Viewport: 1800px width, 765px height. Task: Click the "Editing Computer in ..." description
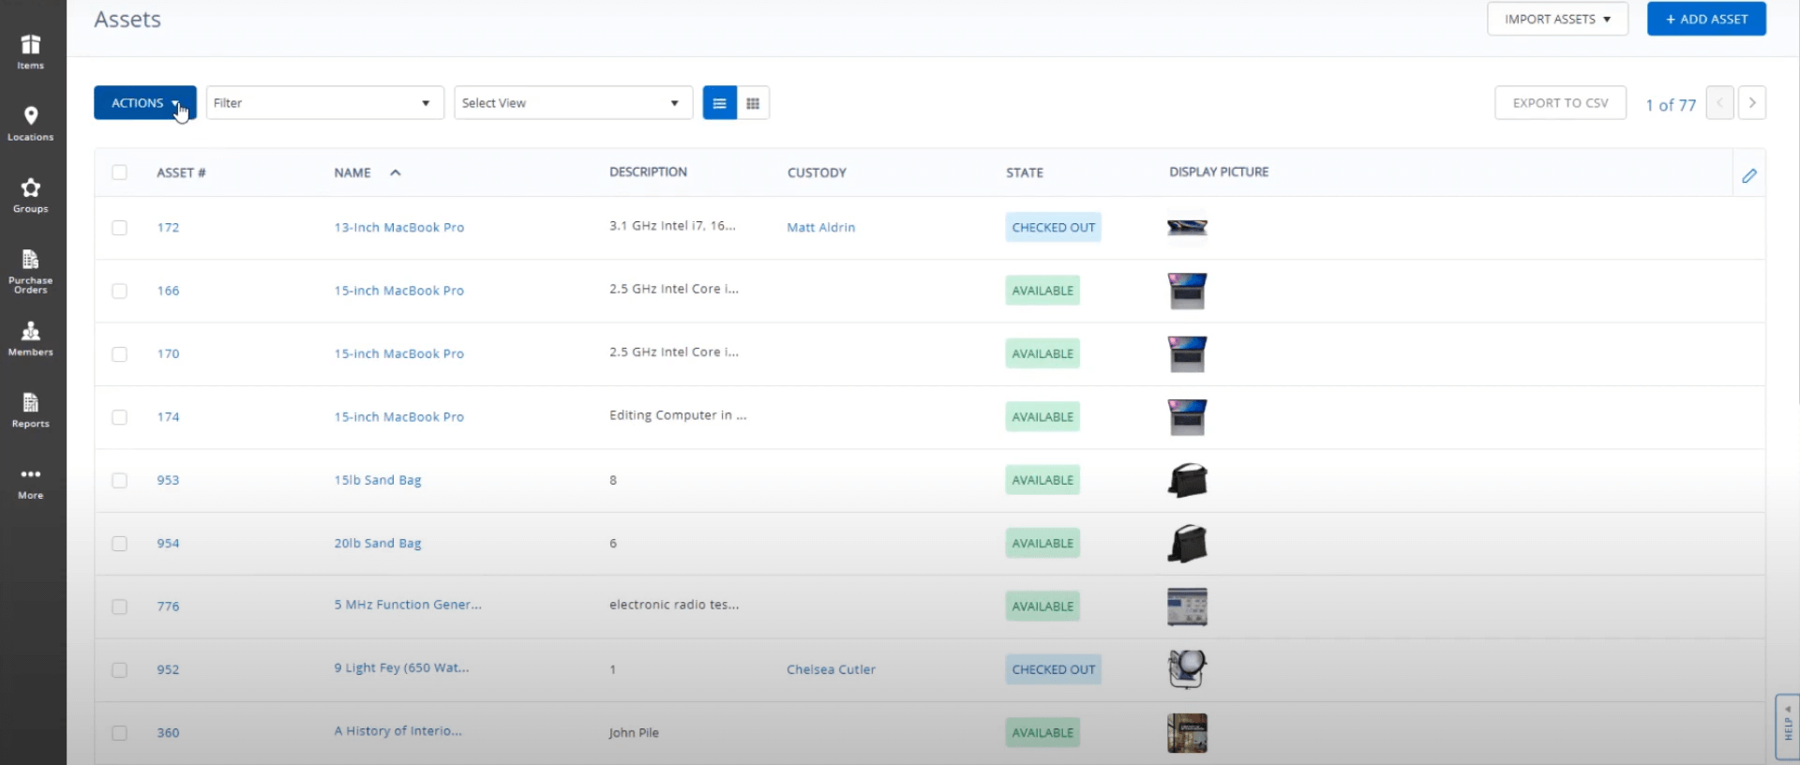tap(678, 415)
